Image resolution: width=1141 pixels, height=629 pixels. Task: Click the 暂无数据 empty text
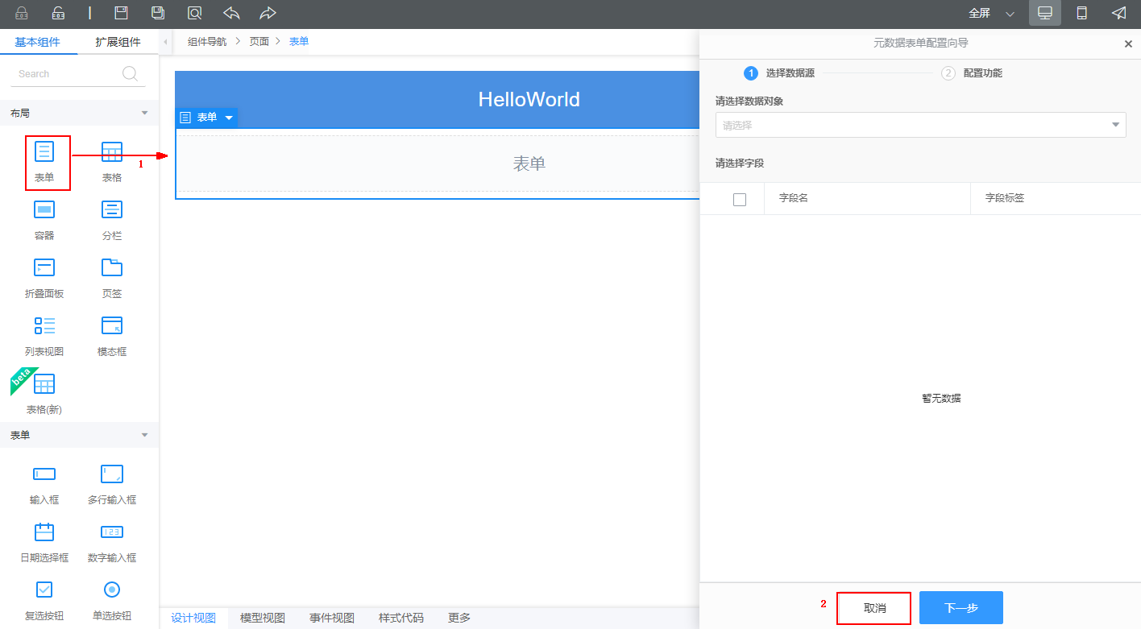[x=941, y=399]
